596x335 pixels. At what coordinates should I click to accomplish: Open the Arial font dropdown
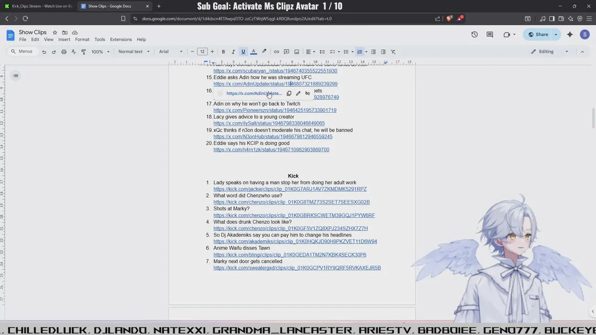(x=171, y=52)
